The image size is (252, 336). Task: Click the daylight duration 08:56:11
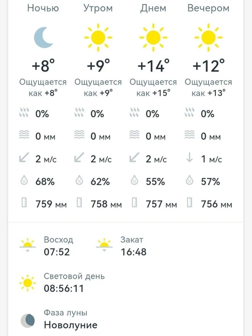pos(64,288)
